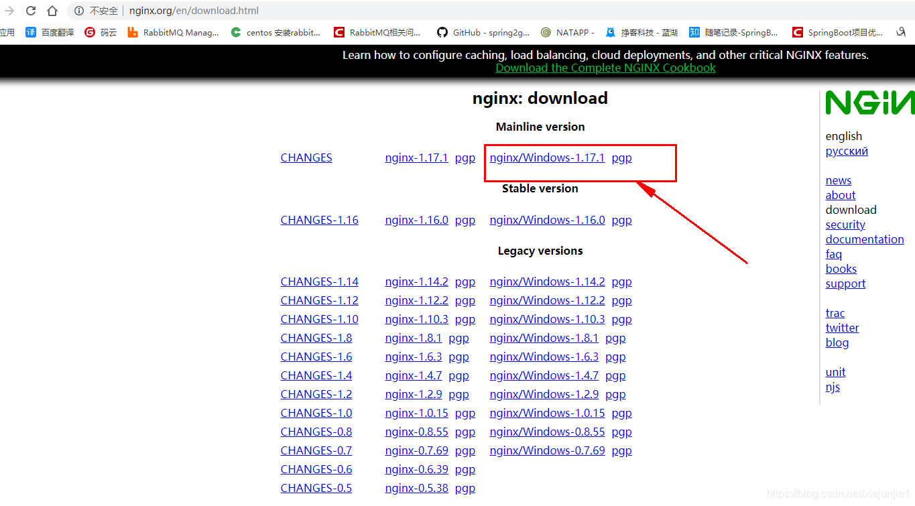This screenshot has height=506, width=915.
Task: Open CHANGES-0.6 link
Action: 316,469
